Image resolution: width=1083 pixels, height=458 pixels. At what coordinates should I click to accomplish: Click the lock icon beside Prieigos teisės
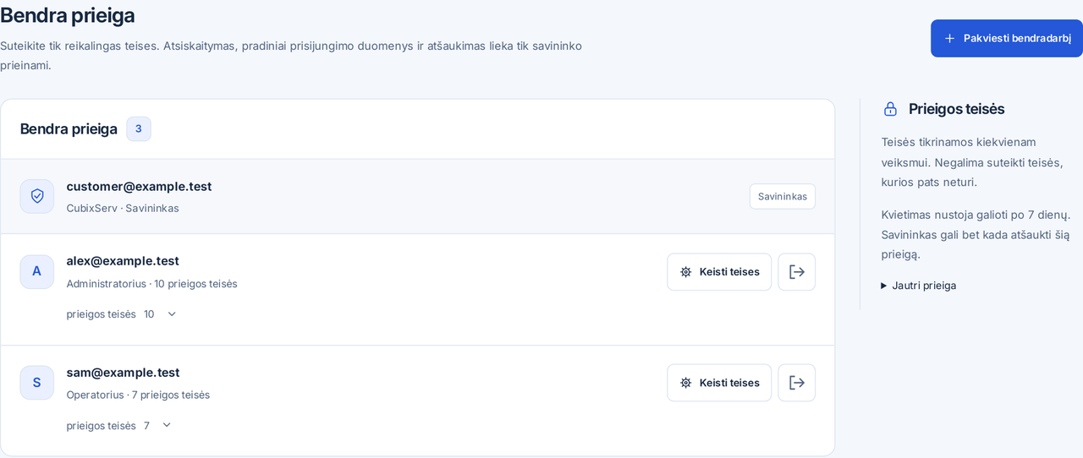(890, 109)
